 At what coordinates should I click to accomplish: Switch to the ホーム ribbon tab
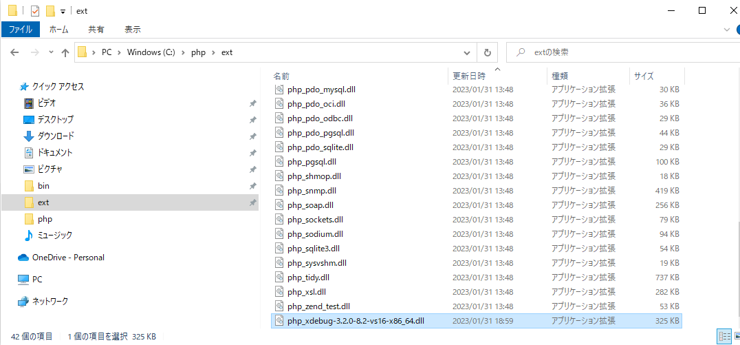click(x=59, y=30)
